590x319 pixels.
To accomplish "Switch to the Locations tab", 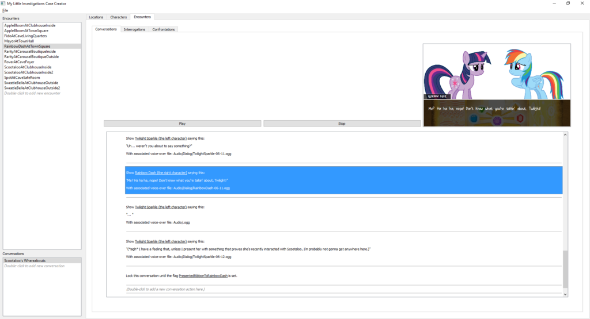I will 96,17.
